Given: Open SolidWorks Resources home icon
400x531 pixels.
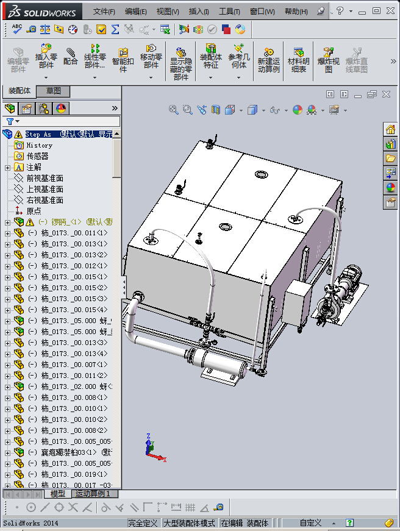Looking at the screenshot, I should pos(390,129).
